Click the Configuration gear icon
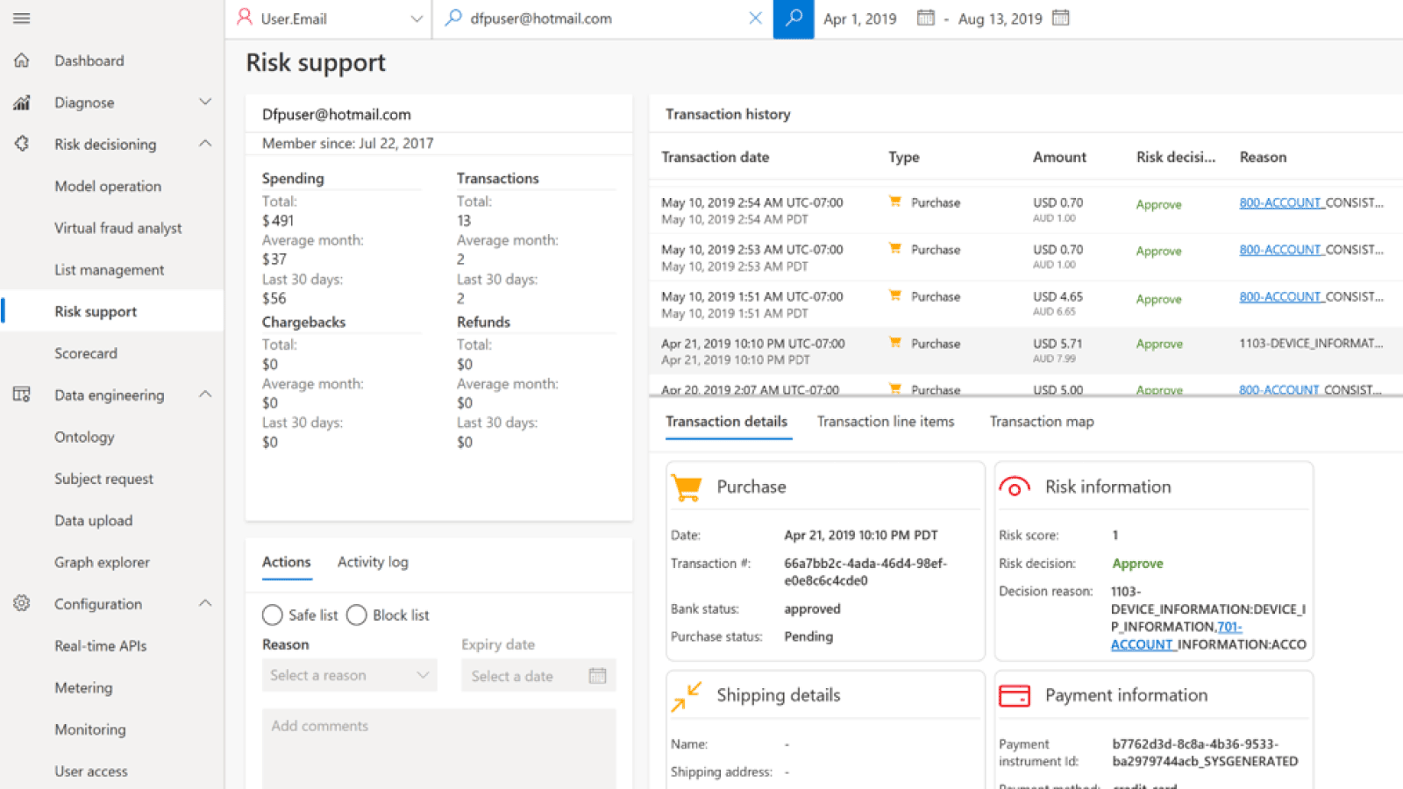The width and height of the screenshot is (1403, 789). point(22,603)
